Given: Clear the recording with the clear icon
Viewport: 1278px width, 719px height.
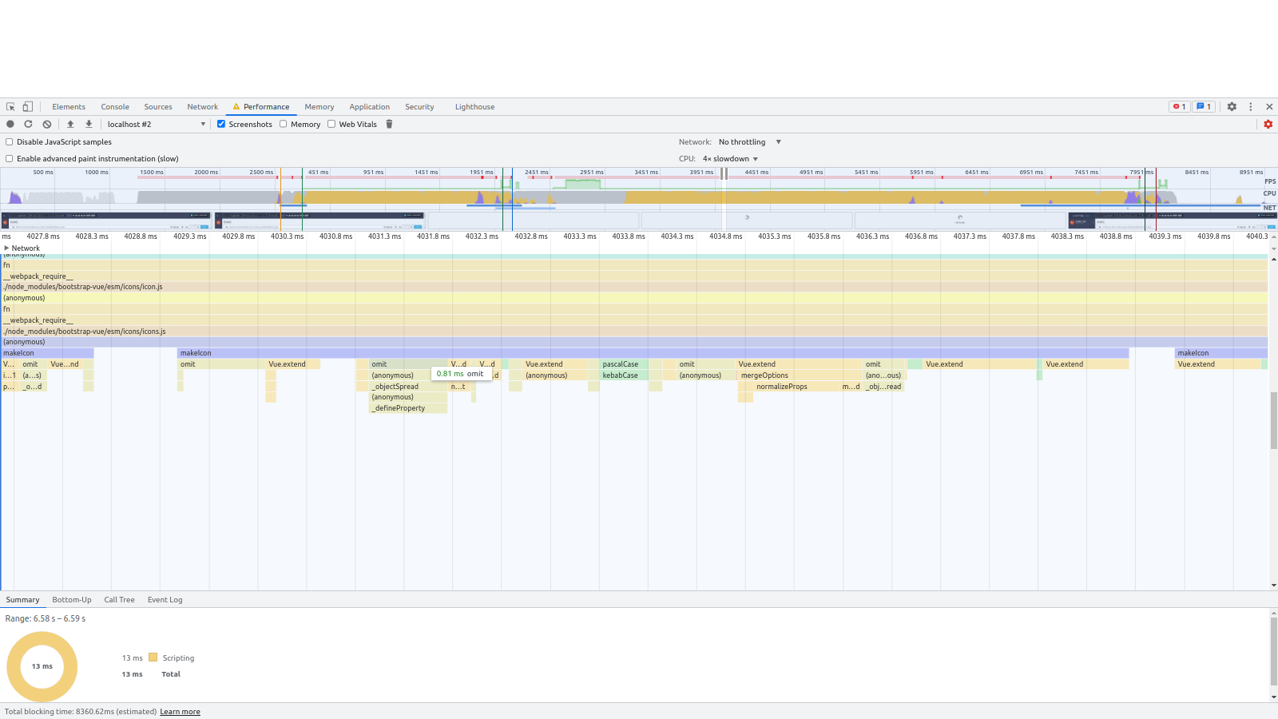Looking at the screenshot, I should [x=47, y=125].
